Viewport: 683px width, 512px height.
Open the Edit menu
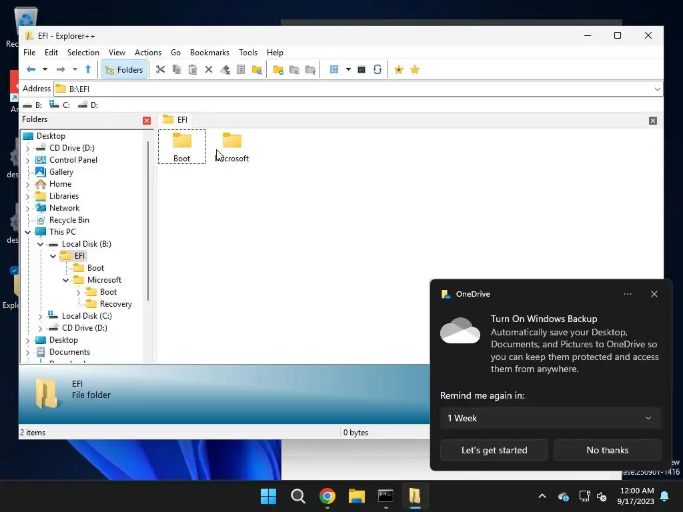pyautogui.click(x=51, y=52)
